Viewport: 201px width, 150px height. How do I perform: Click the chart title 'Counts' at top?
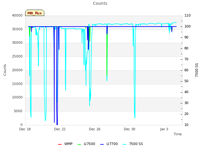click(100, 3)
